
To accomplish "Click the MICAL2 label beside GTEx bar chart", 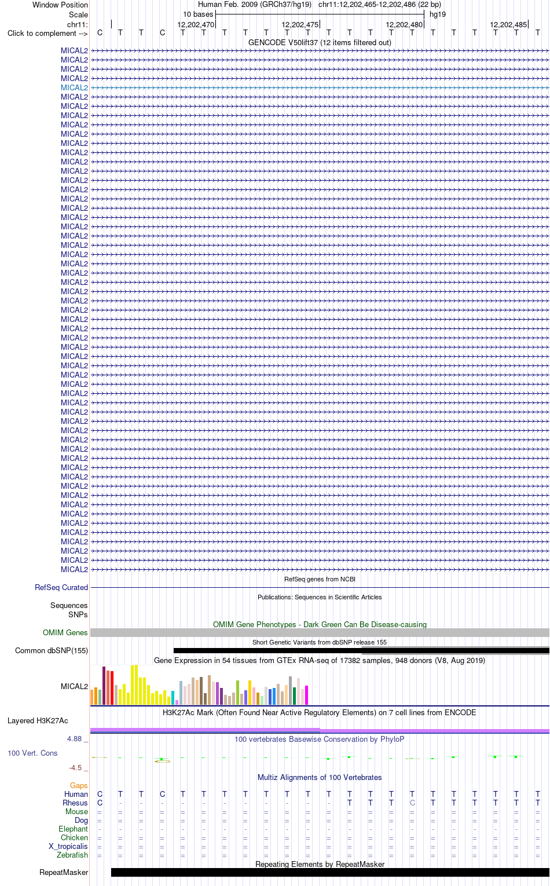I will (74, 686).
